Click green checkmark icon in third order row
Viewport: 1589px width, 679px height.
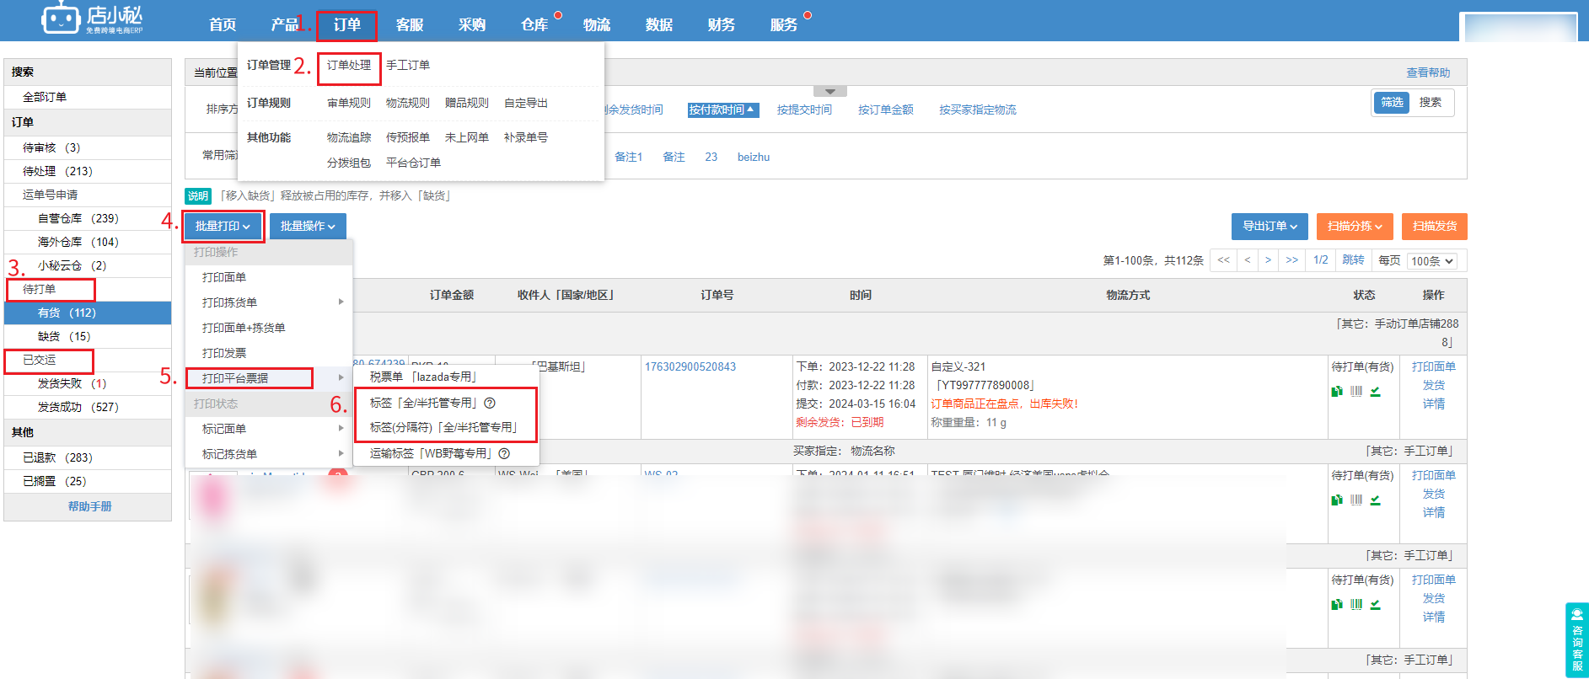click(x=1375, y=604)
